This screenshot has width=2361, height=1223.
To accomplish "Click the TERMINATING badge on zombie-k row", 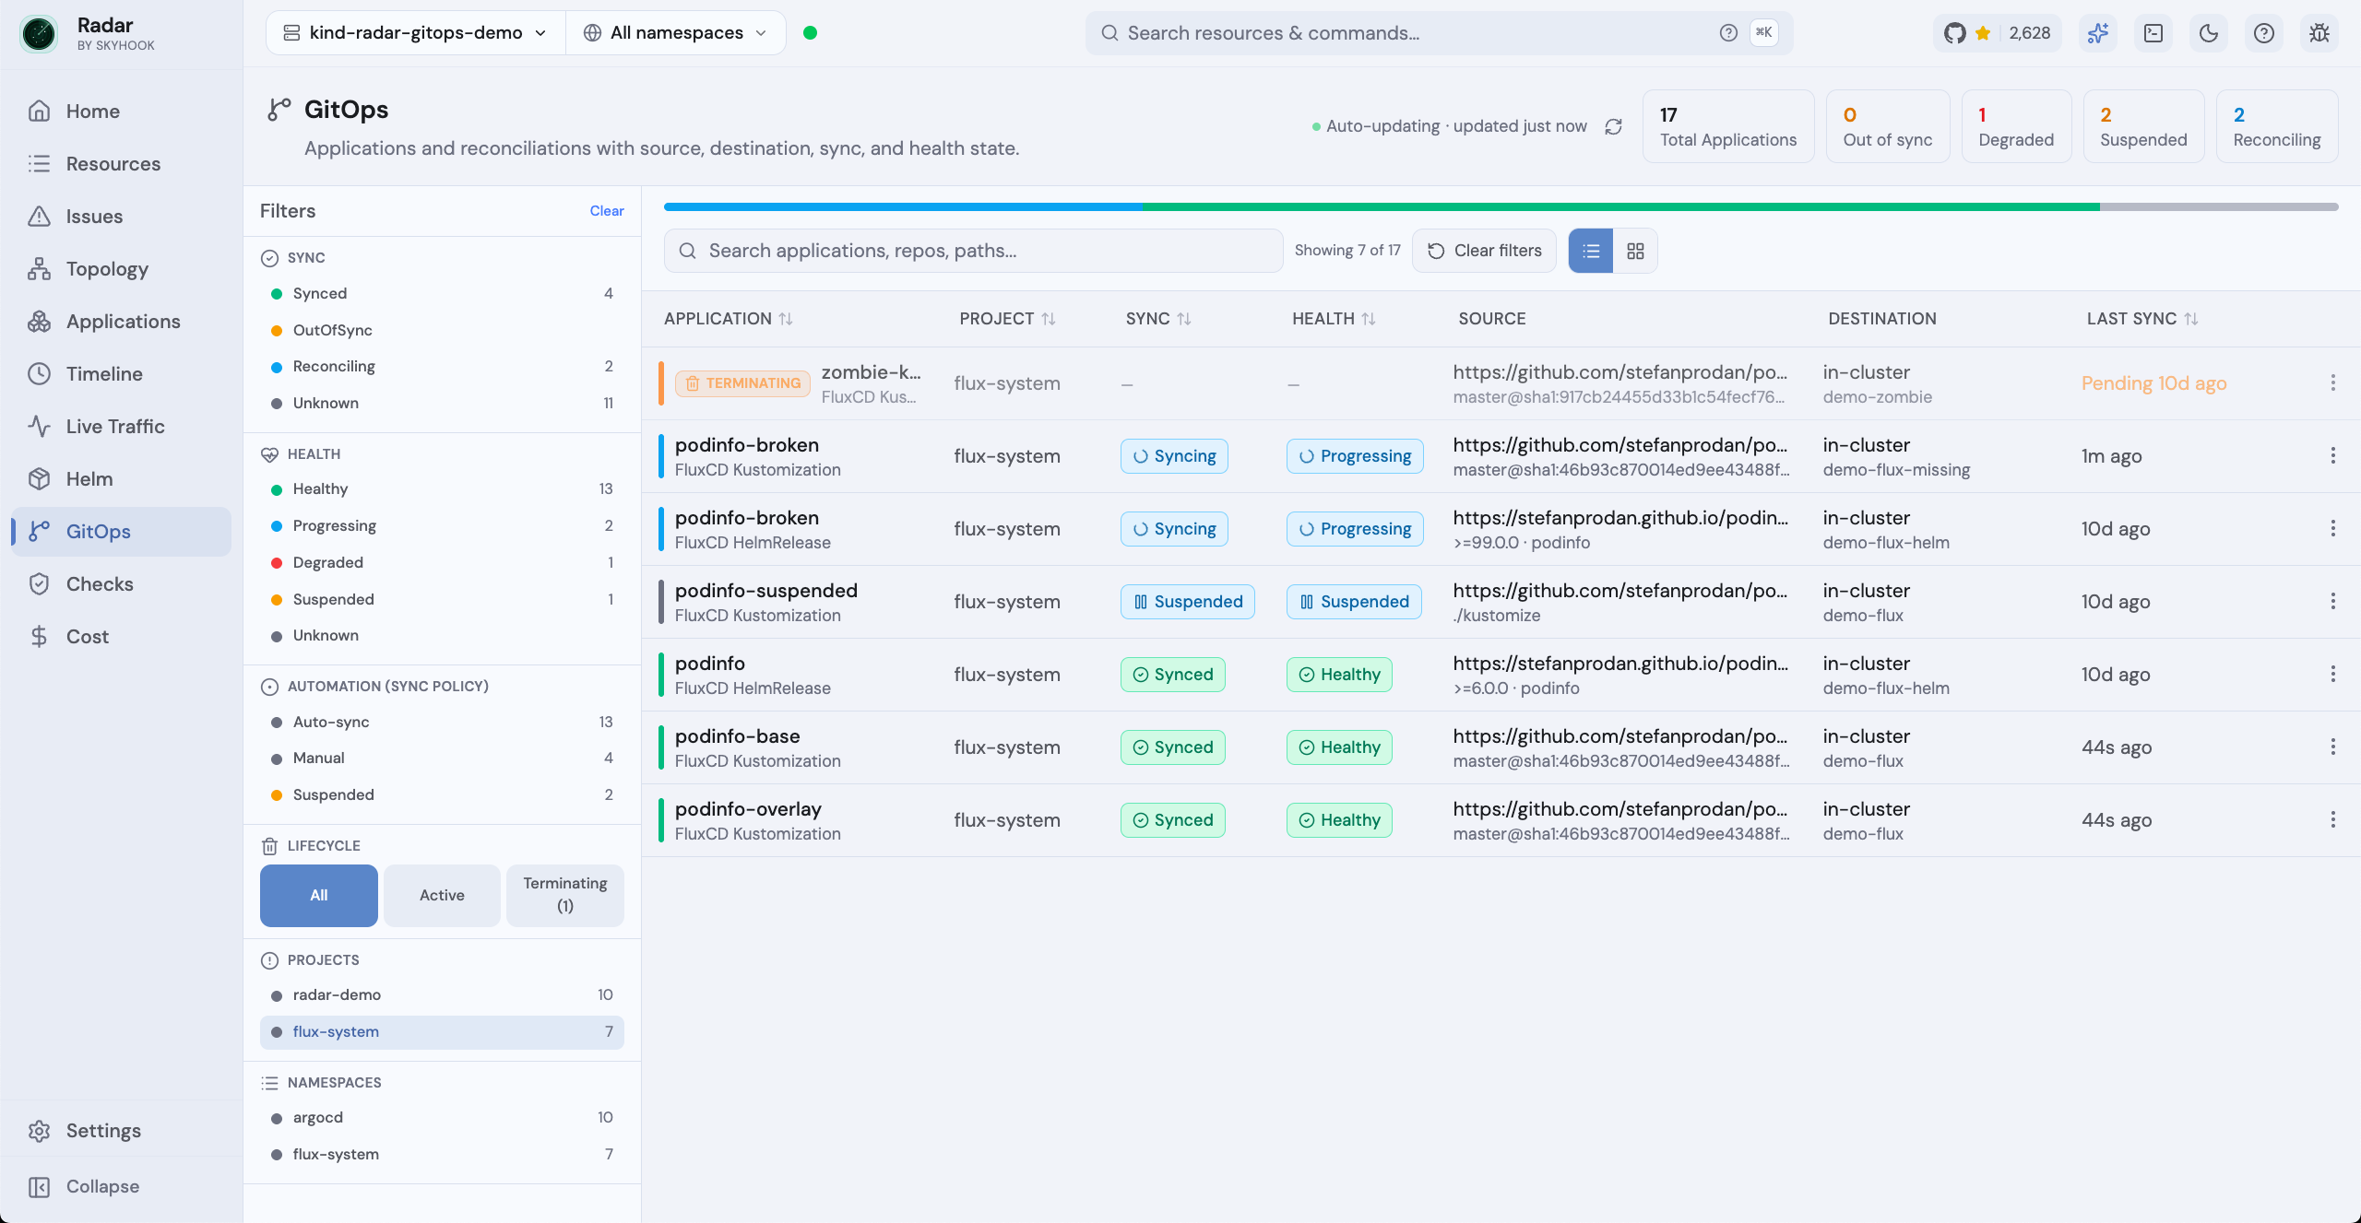I will [x=742, y=383].
